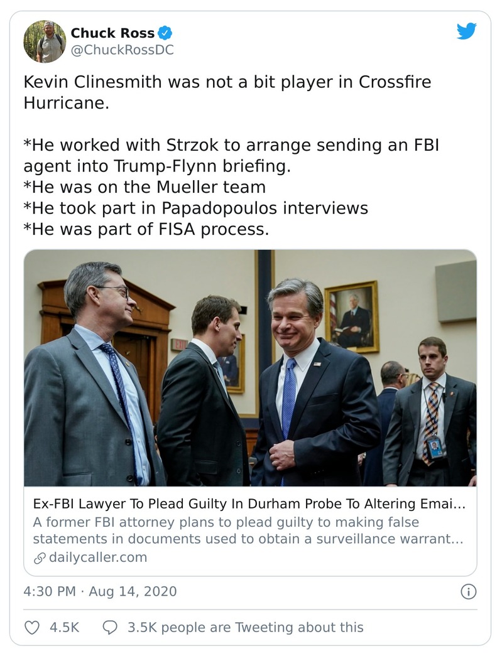Click the Twitter bird logo
This screenshot has width=502, height=656.
(466, 30)
